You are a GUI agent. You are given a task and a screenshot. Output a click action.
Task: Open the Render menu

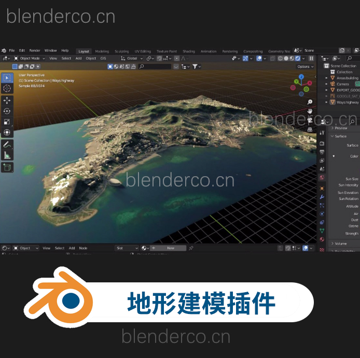pyautogui.click(x=35, y=50)
